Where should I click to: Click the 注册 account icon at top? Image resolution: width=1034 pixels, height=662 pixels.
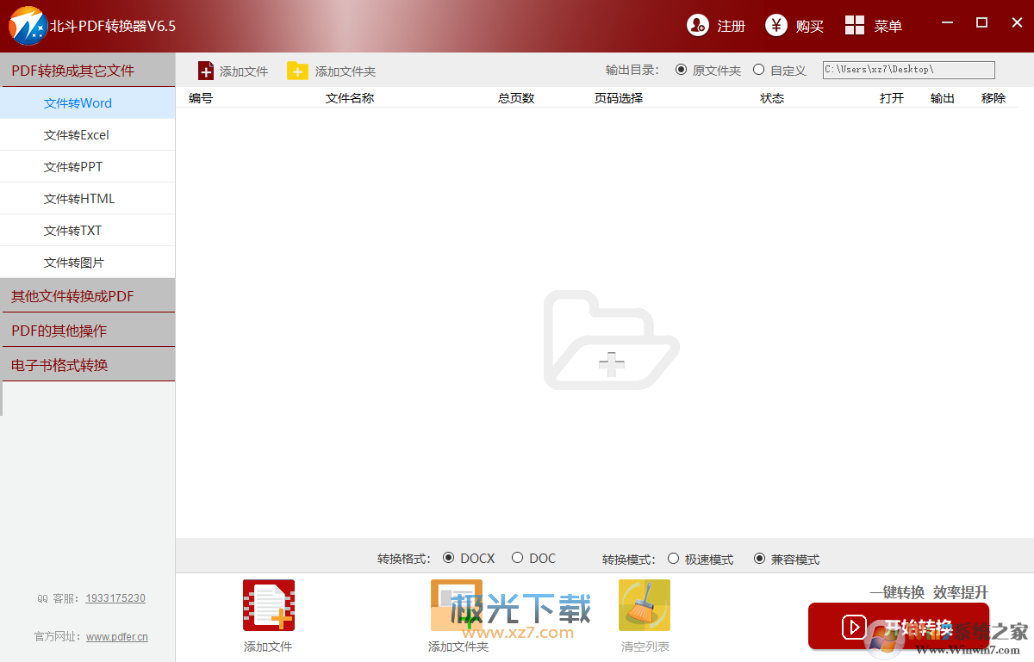coord(698,25)
